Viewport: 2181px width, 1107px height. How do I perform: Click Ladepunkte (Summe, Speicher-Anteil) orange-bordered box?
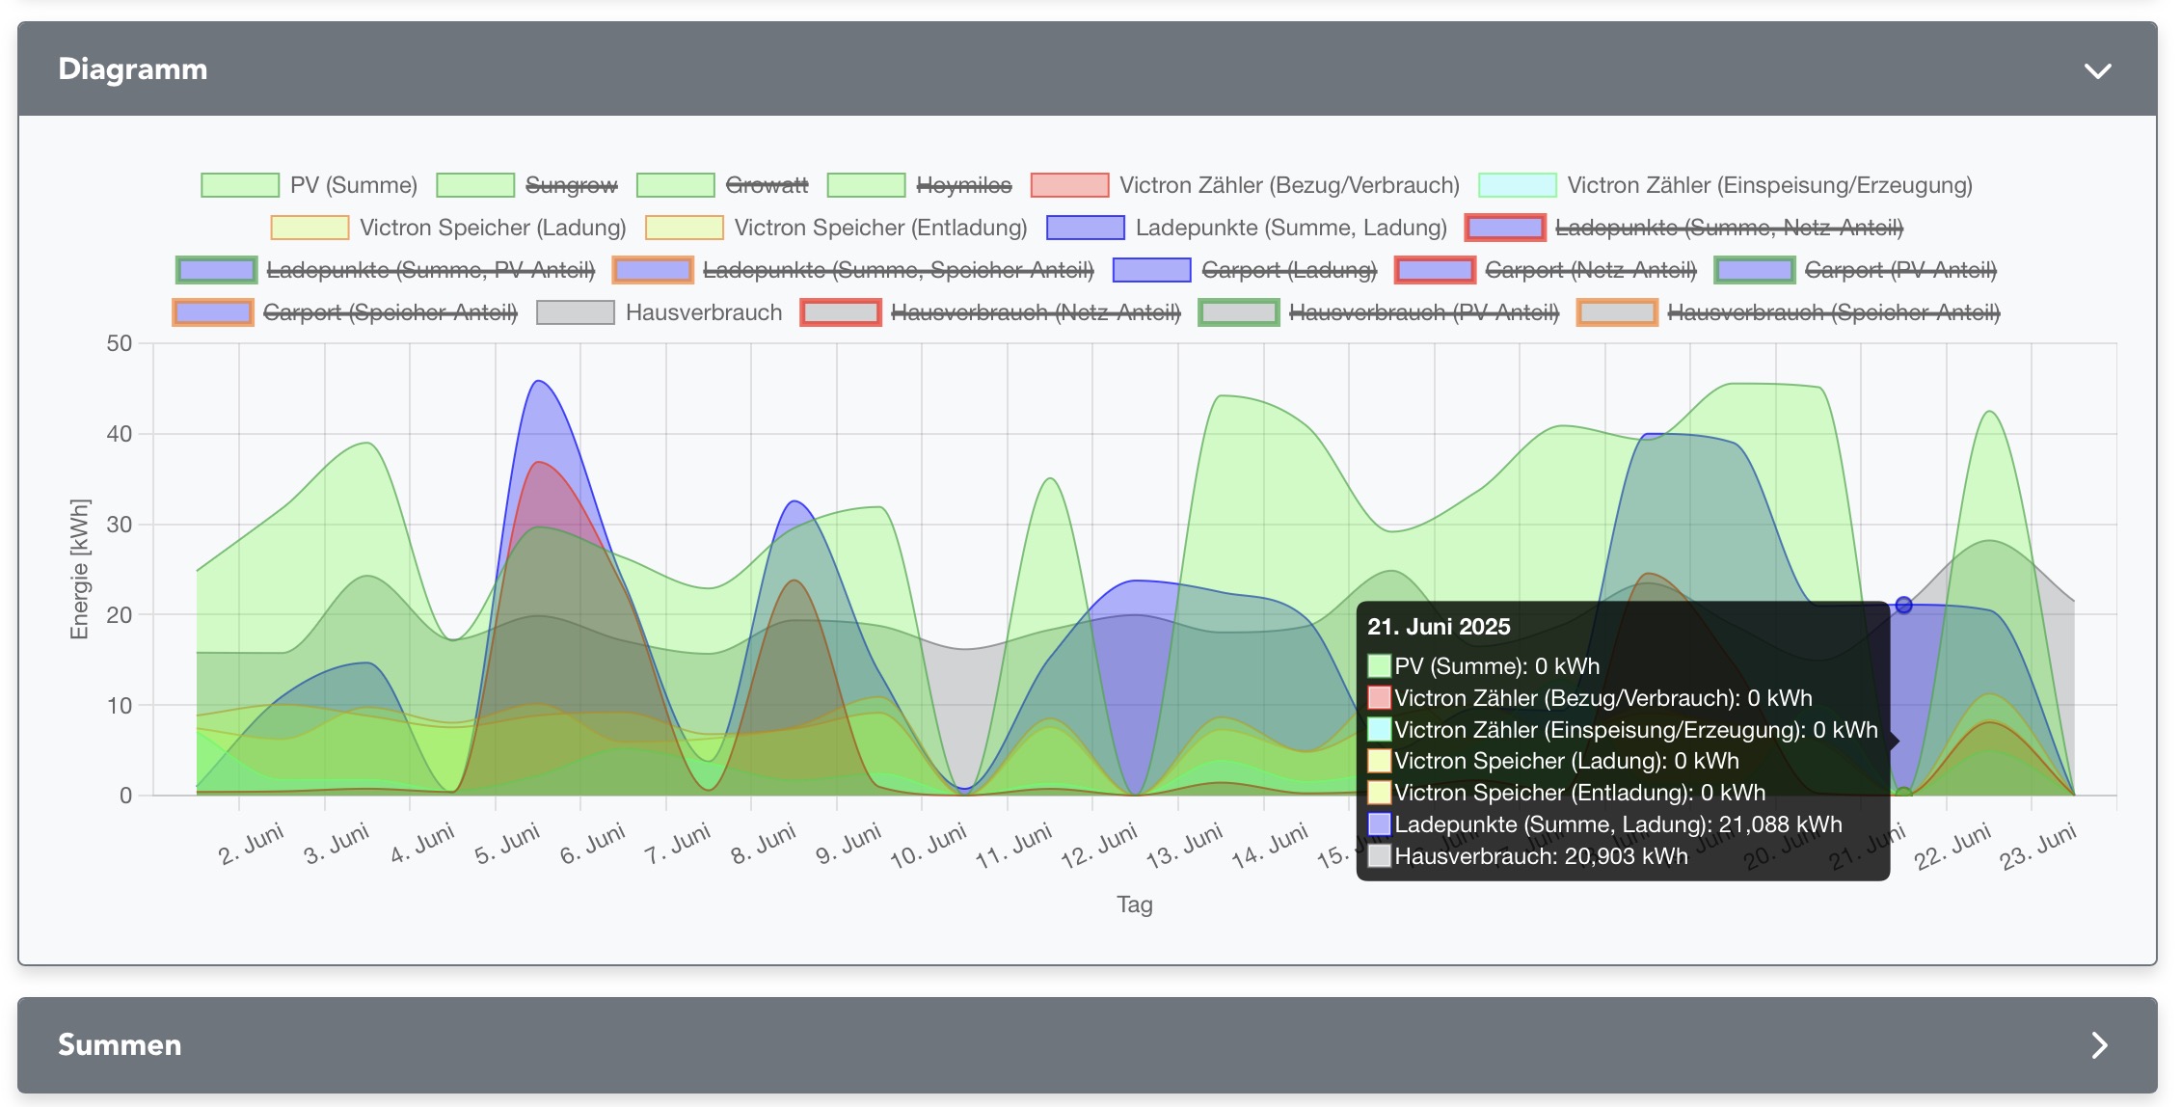click(x=653, y=270)
